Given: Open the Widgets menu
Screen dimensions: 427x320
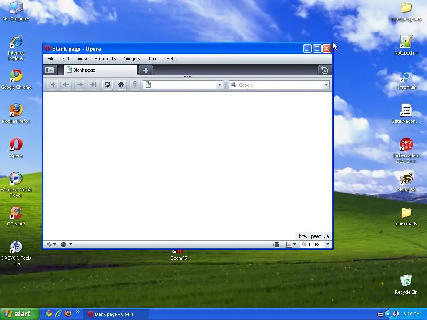Looking at the screenshot, I should tap(132, 59).
